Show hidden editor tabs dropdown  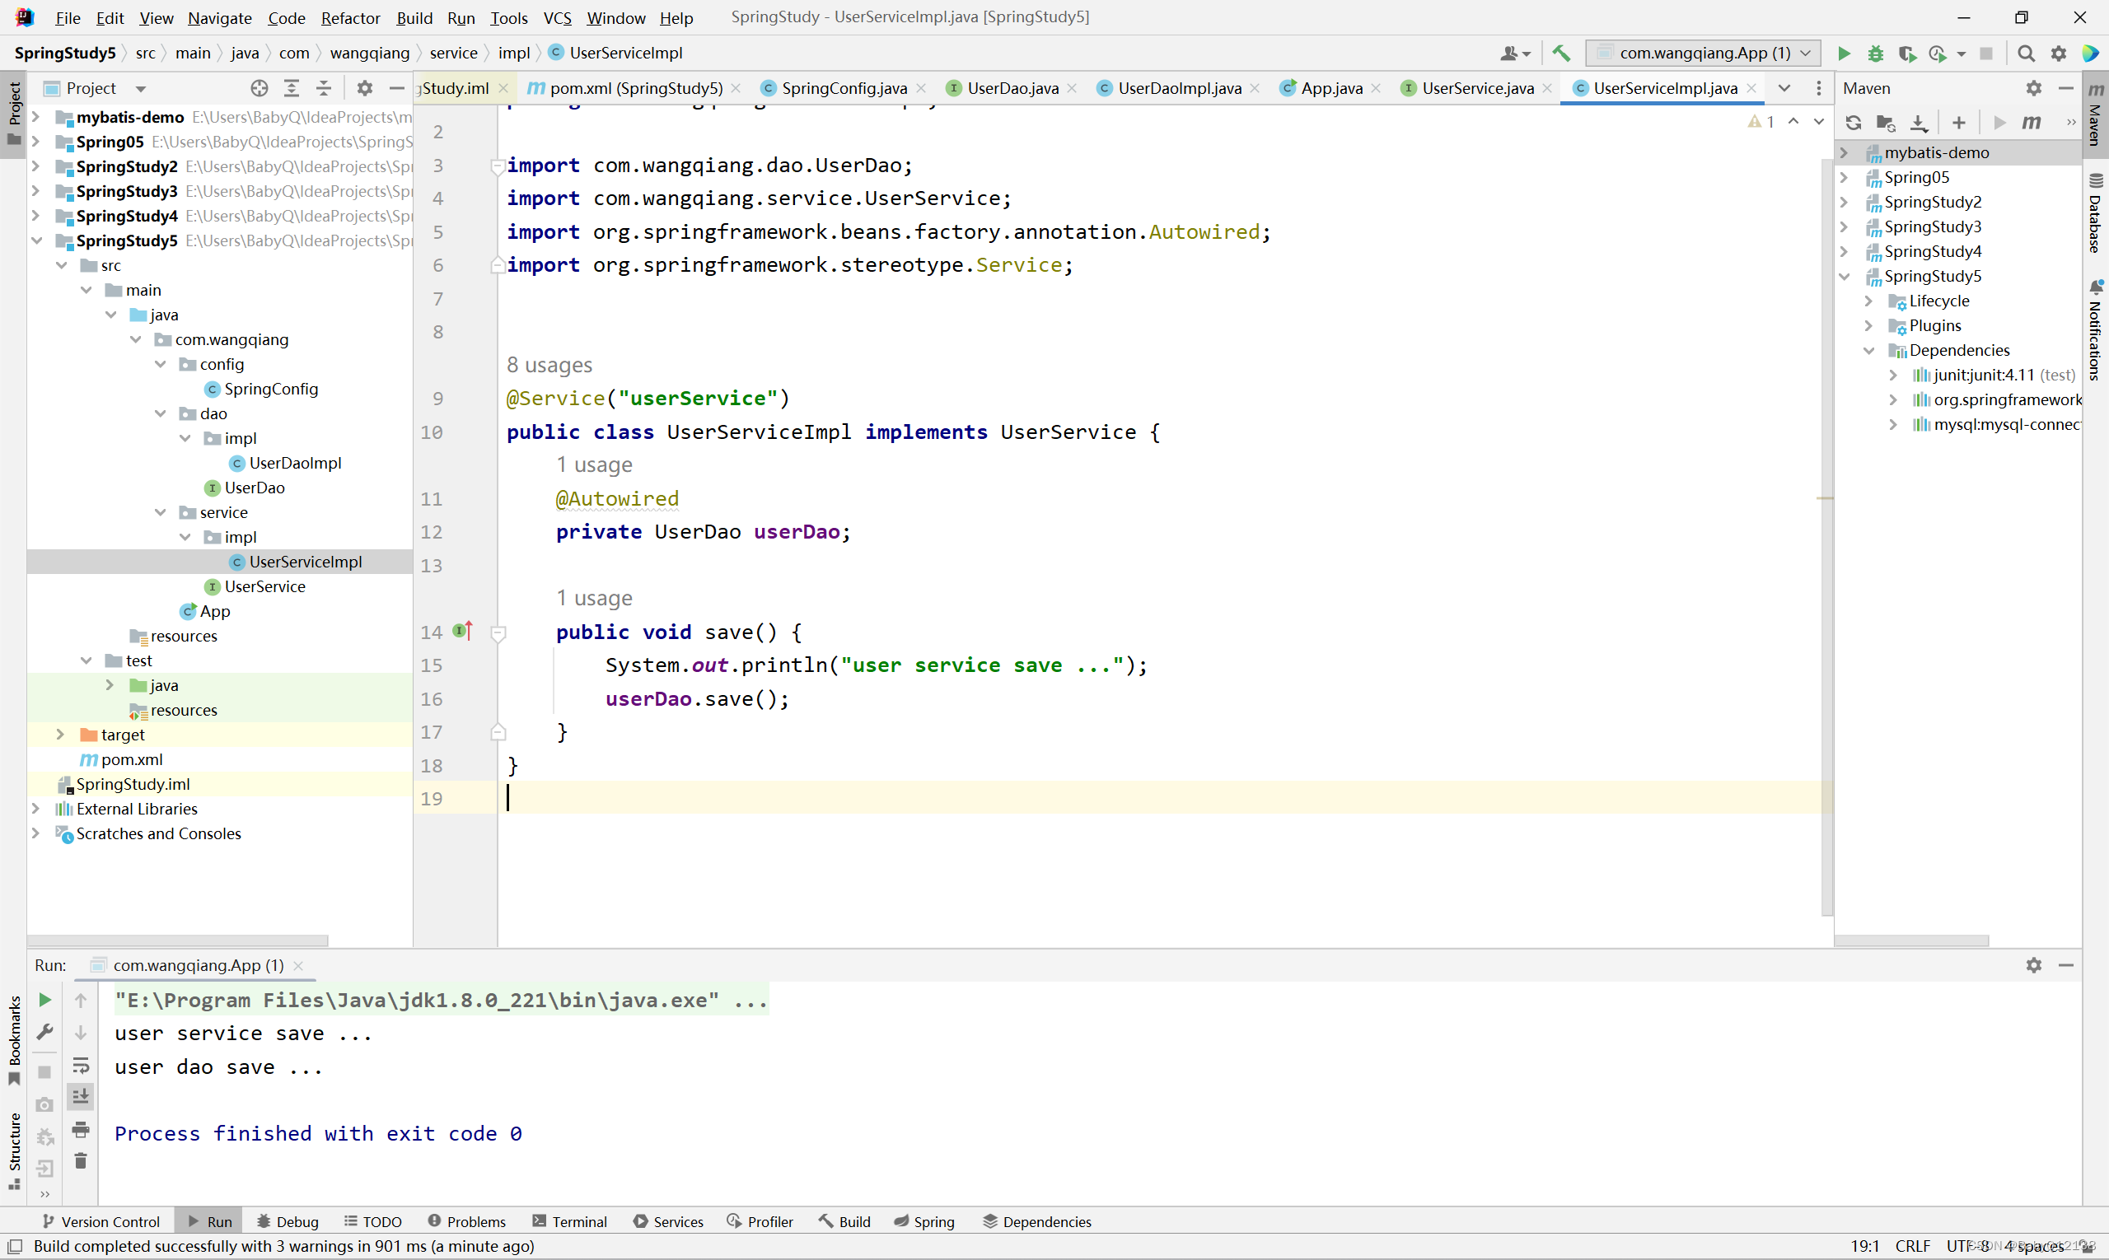click(x=1784, y=88)
